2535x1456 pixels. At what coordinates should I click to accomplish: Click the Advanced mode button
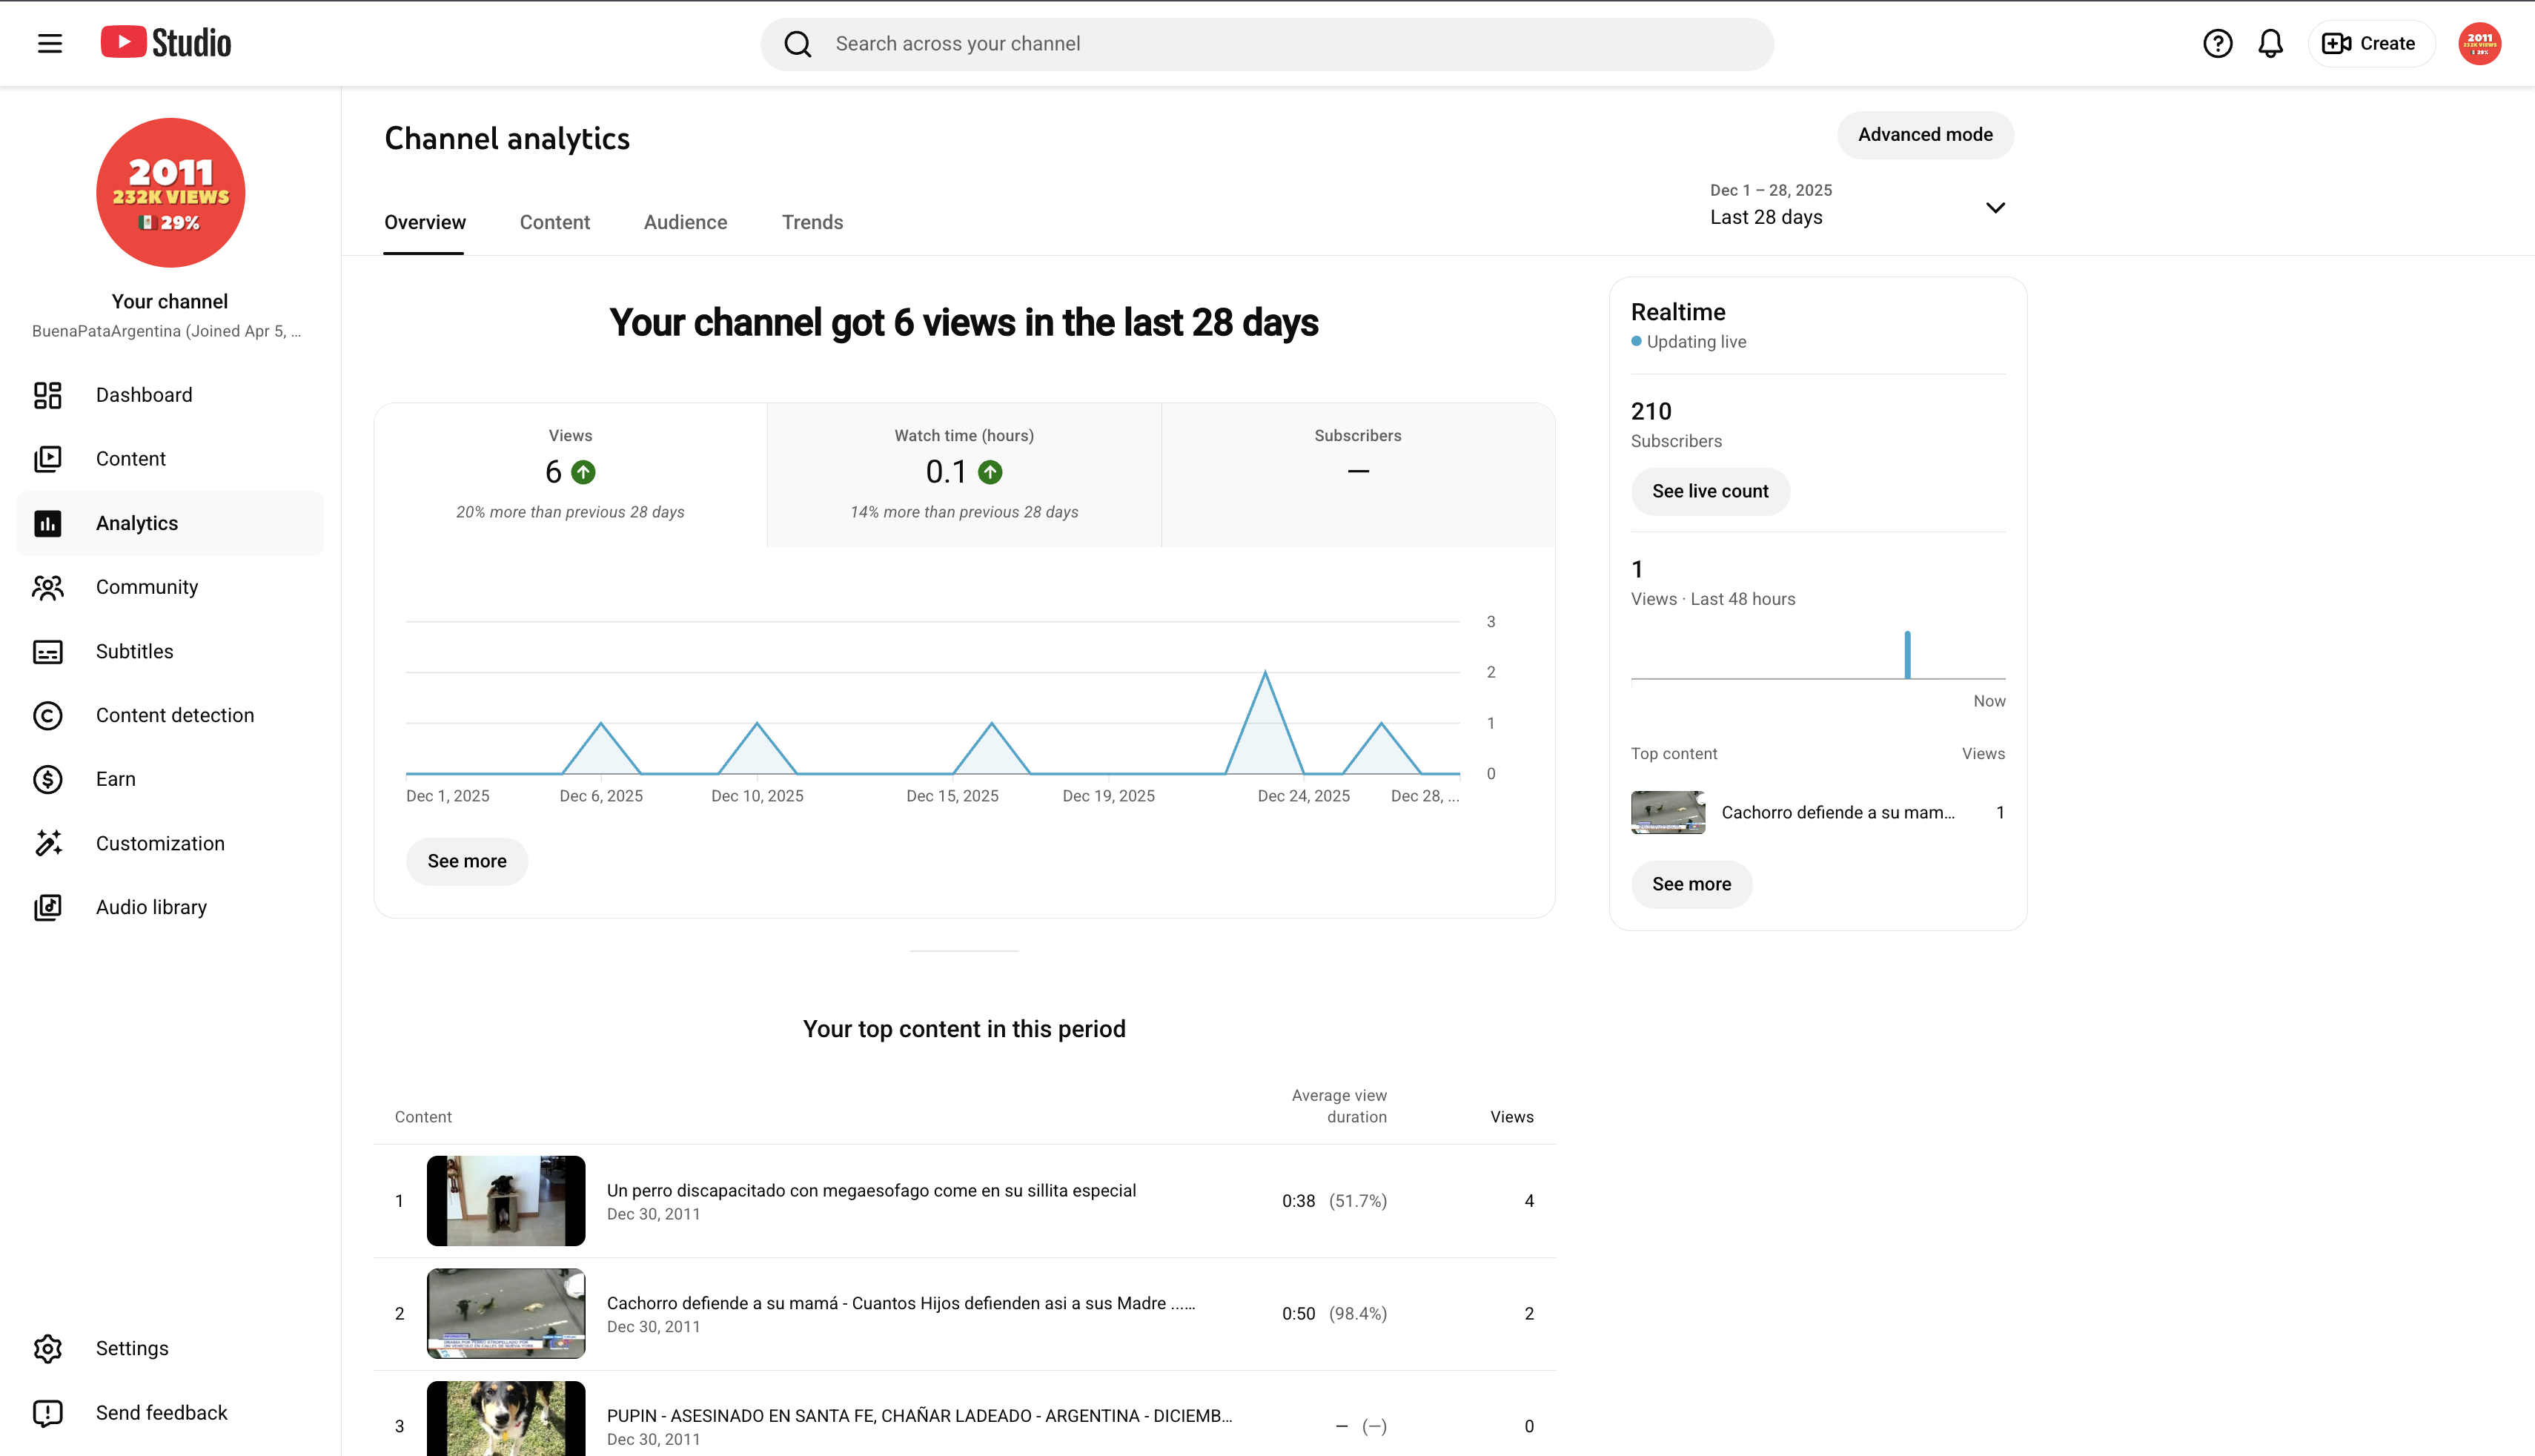1925,135
